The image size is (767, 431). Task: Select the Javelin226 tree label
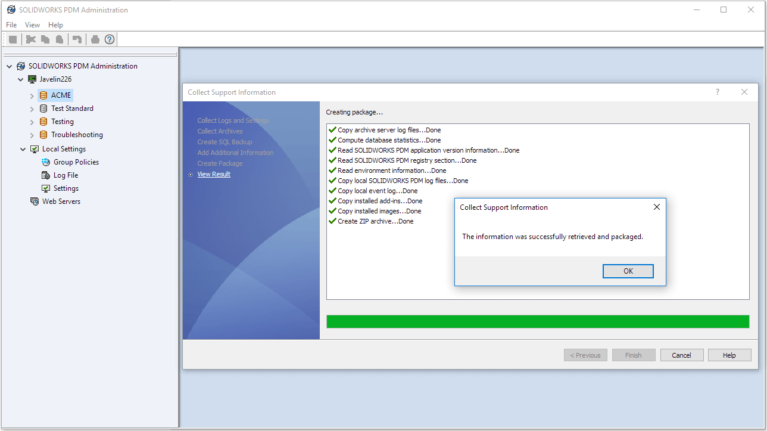pos(55,79)
